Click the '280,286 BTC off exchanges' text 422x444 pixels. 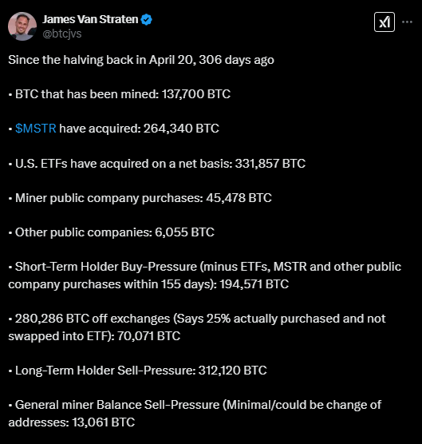(93, 319)
